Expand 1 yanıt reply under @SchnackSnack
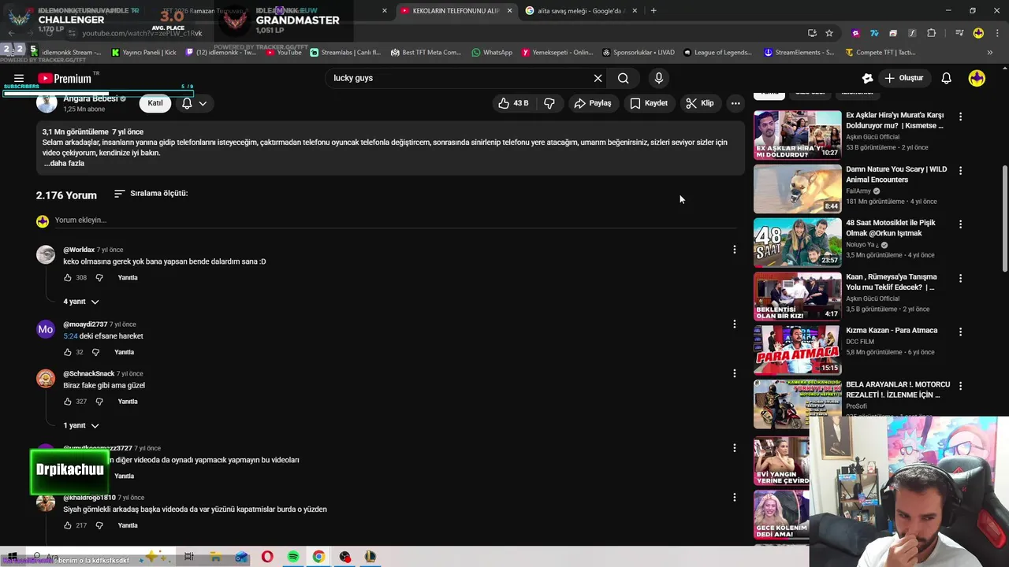The width and height of the screenshot is (1009, 567). [x=81, y=425]
